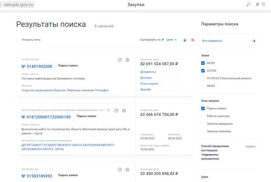Open ДЕПАРТАМЕНТ ГОСУДАРСТВЕННОГО ЗАКАЗА organization link
This screenshot has width=271, height=182.
68,147
